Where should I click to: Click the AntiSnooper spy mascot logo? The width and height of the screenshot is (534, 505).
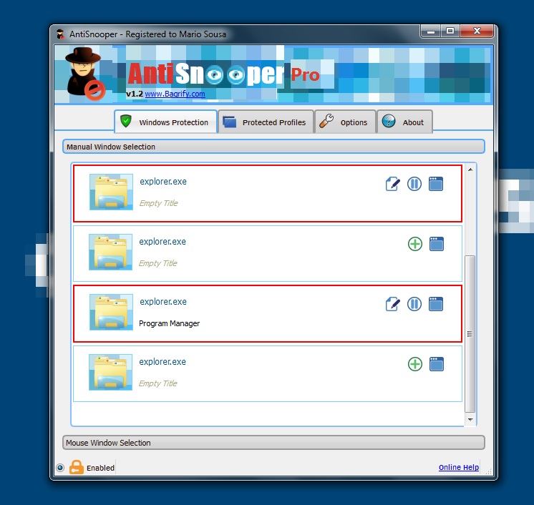[85, 74]
